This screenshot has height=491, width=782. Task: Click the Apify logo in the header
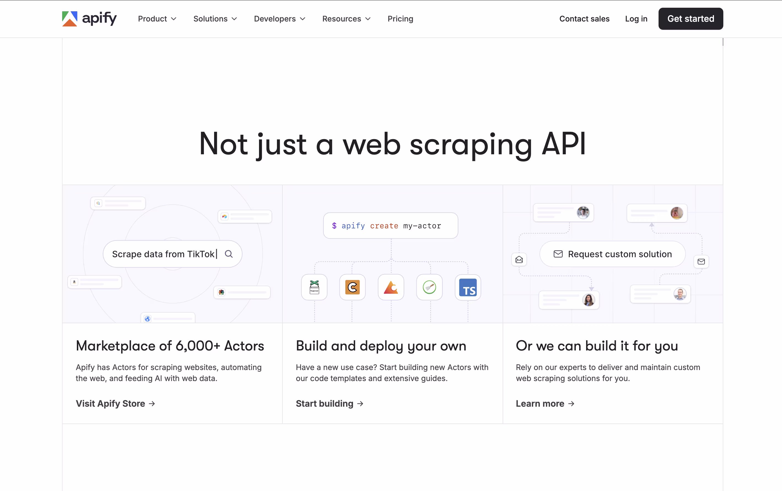89,18
